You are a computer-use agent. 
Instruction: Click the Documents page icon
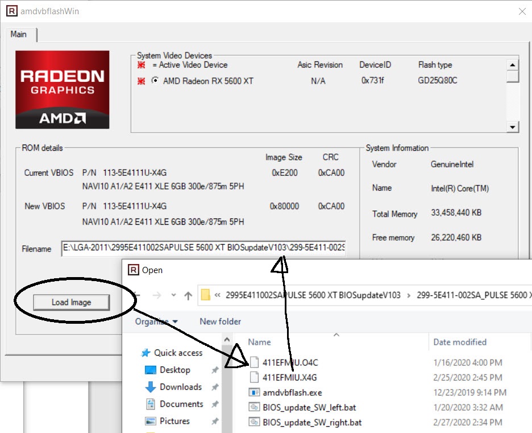(x=150, y=404)
